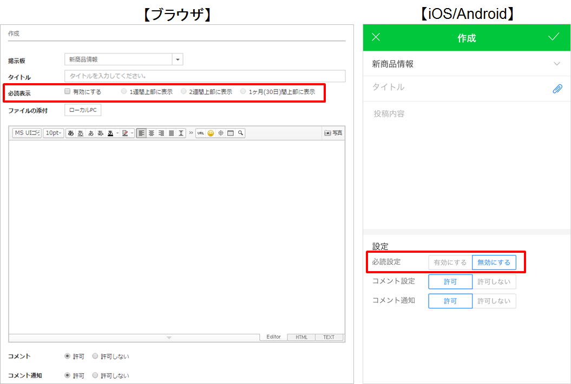Tap the paperclip attachment icon
This screenshot has width=571, height=384.
[557, 89]
